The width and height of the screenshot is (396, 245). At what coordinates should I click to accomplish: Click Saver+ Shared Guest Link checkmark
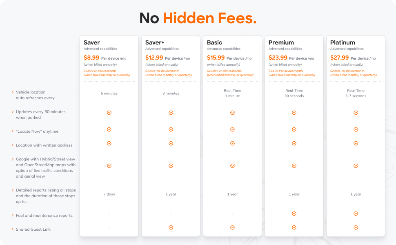pyautogui.click(x=171, y=227)
